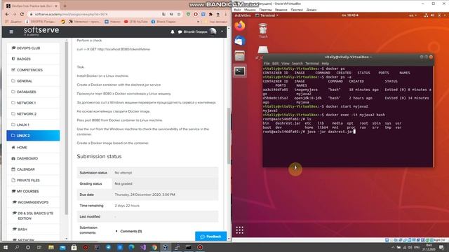Expand the Comments (0) section
This screenshot has width=449, height=252.
click(128, 231)
